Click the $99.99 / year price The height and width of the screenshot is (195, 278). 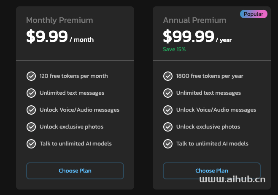point(197,36)
